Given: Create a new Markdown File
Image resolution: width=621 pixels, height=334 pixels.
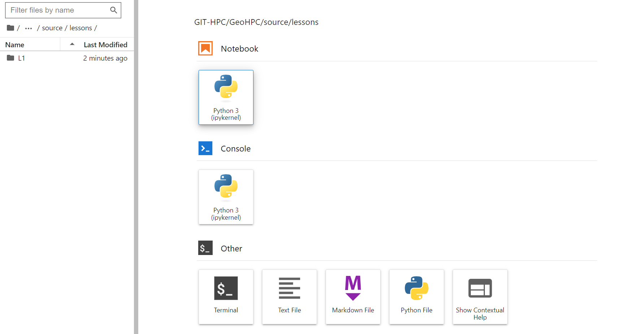Looking at the screenshot, I should [353, 297].
